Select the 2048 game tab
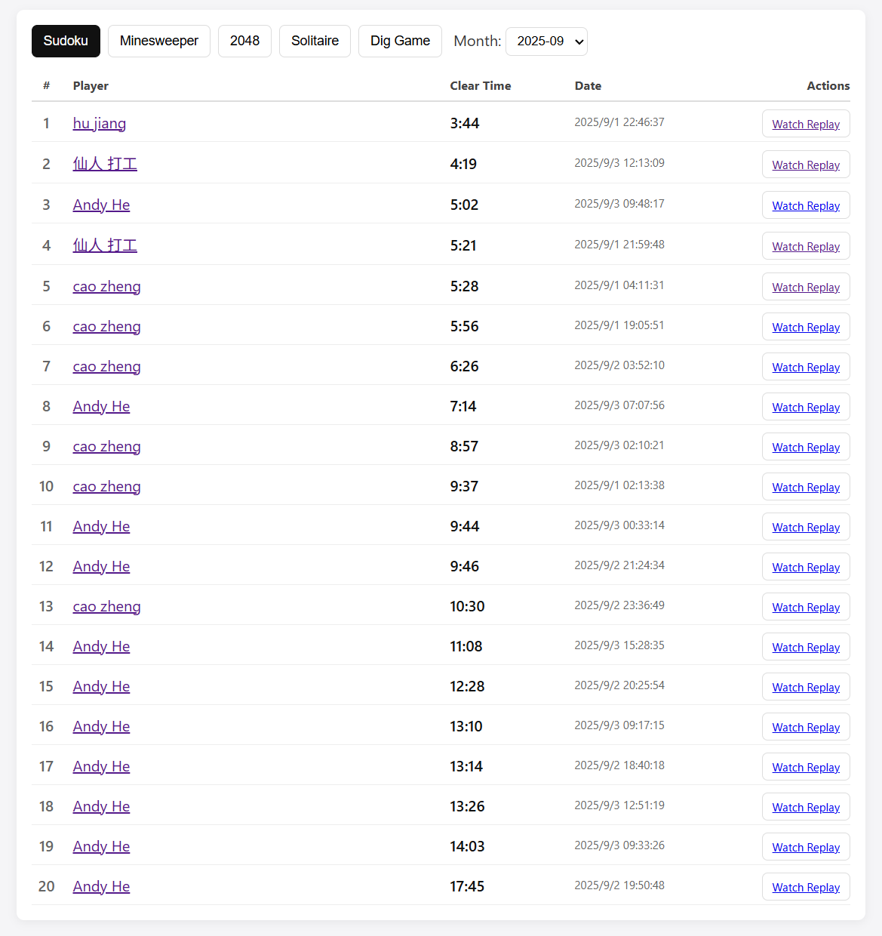The width and height of the screenshot is (882, 936). point(244,41)
